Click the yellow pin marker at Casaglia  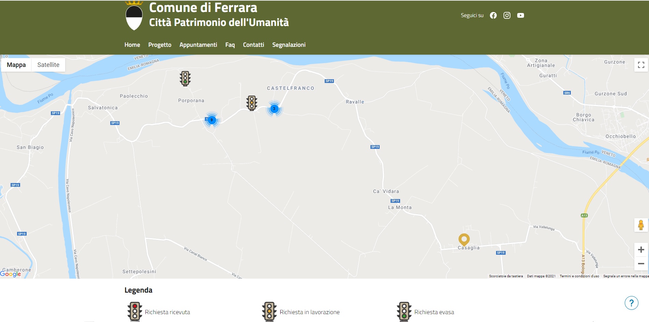click(464, 239)
